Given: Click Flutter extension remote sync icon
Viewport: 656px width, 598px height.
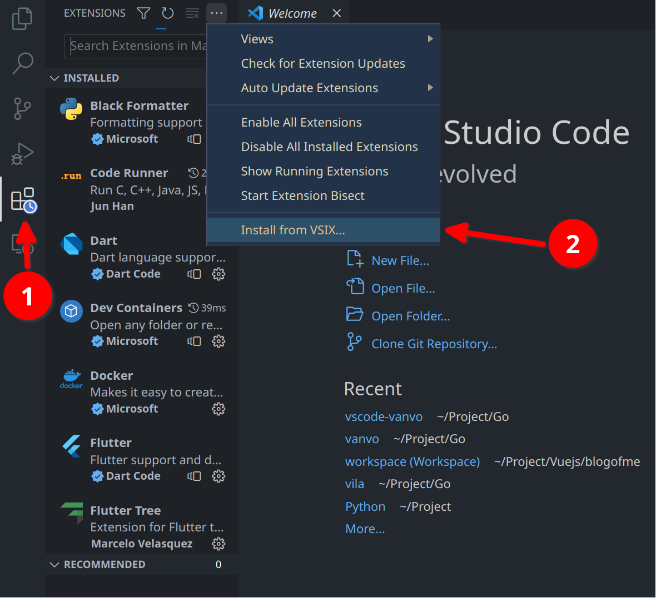Looking at the screenshot, I should click(x=194, y=476).
